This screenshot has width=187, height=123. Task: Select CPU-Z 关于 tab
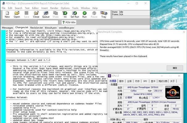[x=172, y=81]
